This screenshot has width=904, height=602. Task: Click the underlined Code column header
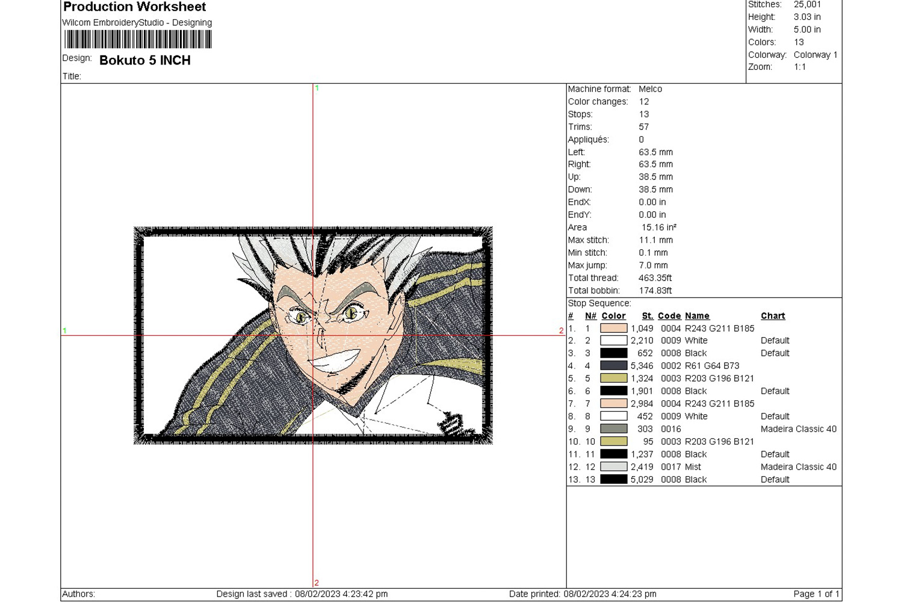point(669,316)
